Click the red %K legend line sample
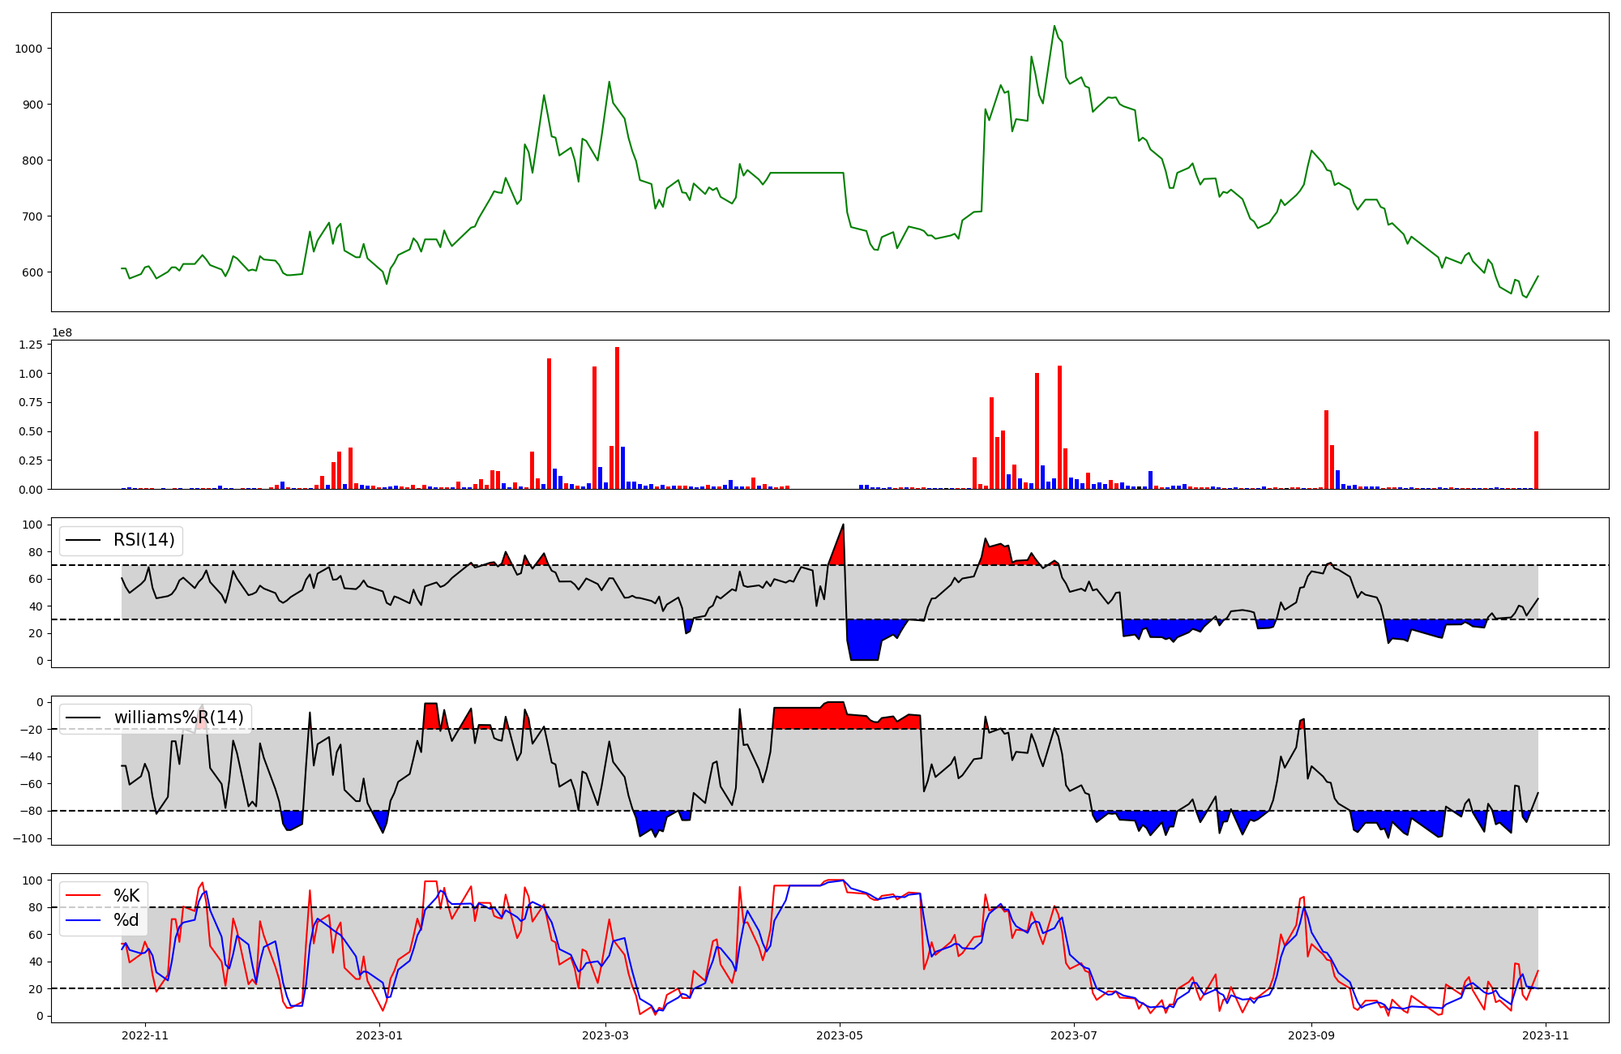 click(x=83, y=896)
